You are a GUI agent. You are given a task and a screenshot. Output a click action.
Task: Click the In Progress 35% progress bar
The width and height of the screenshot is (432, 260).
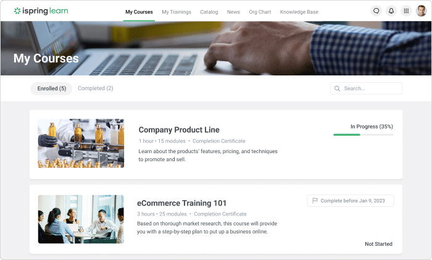point(363,135)
